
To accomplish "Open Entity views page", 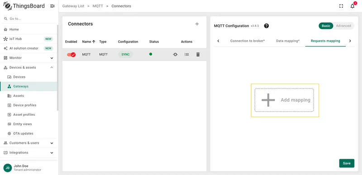I will 28,124.
